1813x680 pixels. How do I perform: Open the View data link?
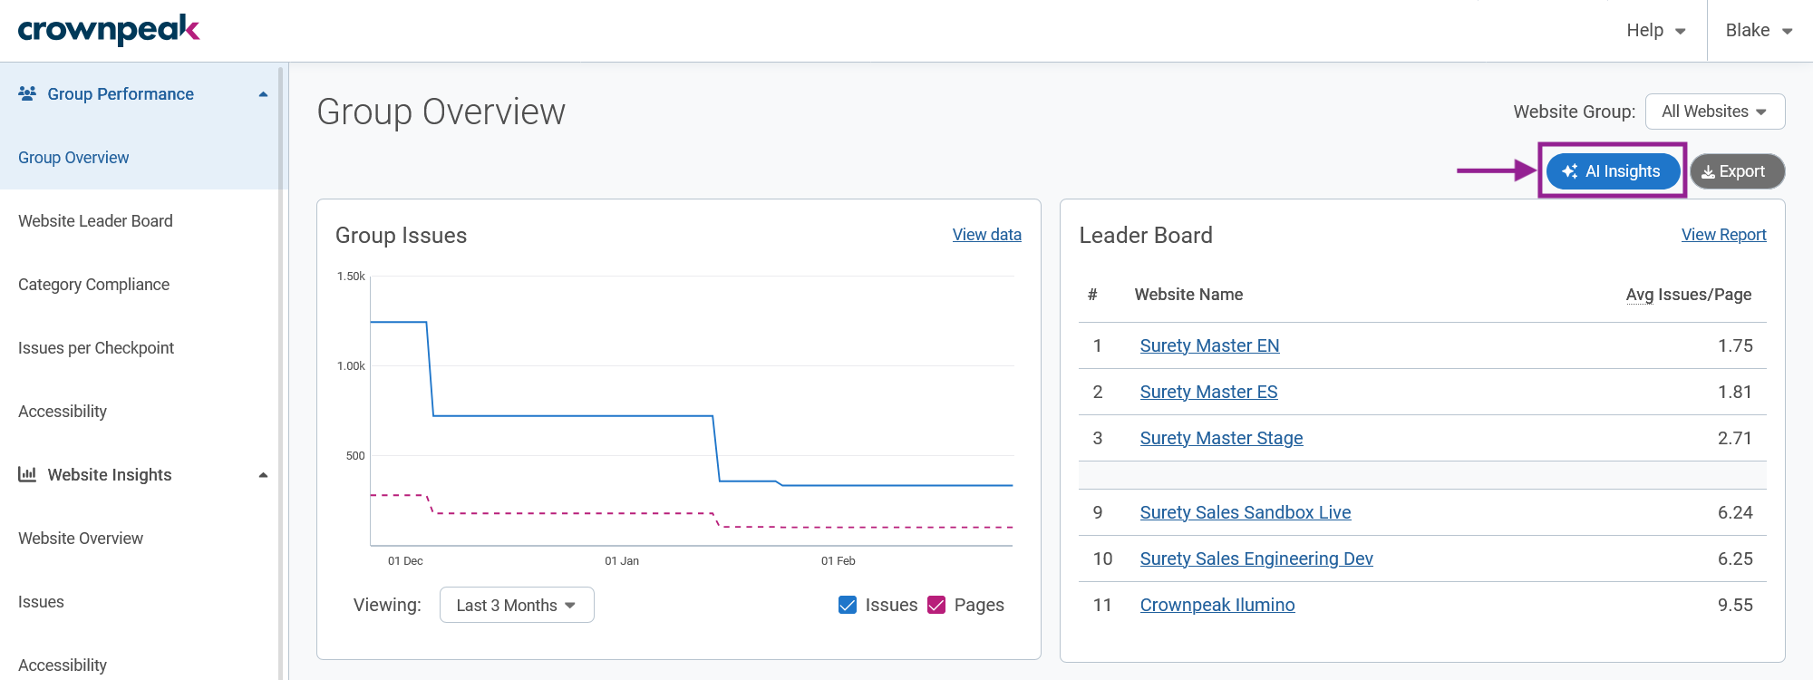pyautogui.click(x=986, y=235)
